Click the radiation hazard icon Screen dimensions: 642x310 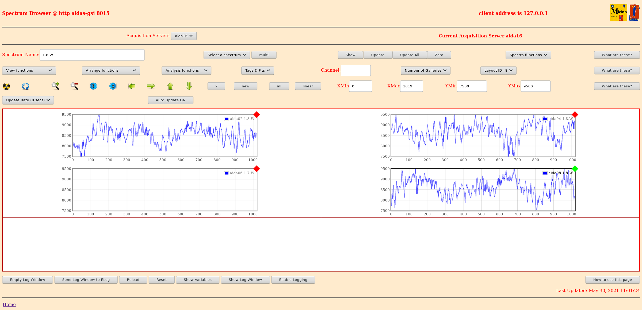tap(6, 86)
